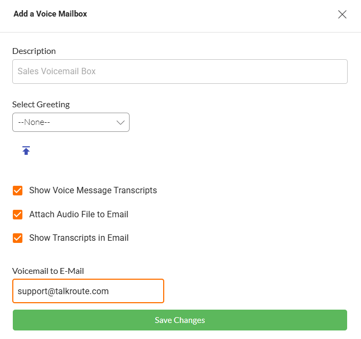The height and width of the screenshot is (339, 361).
Task: Click the Sales Voicemail Box placeholder text
Action: [57, 72]
